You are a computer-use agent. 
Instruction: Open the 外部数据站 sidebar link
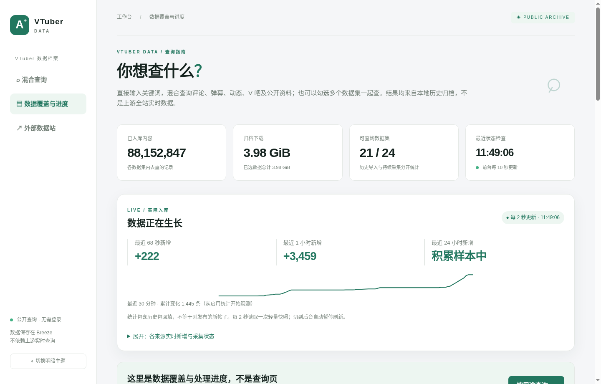tap(48, 128)
